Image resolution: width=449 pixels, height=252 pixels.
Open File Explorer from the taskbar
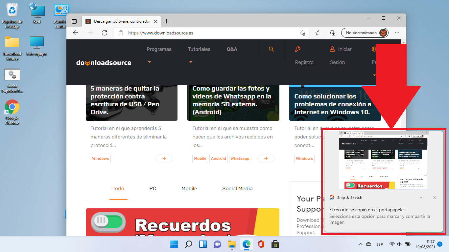tap(232, 244)
